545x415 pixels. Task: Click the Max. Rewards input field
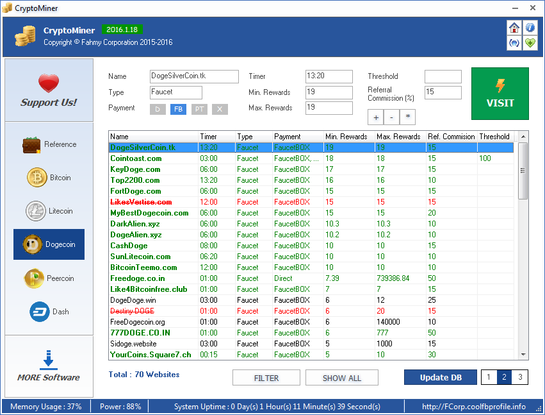pyautogui.click(x=329, y=108)
